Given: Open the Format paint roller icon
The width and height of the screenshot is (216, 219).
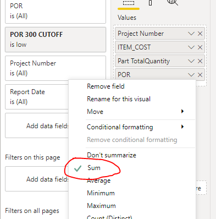Looking at the screenshot, I should coord(150,3).
